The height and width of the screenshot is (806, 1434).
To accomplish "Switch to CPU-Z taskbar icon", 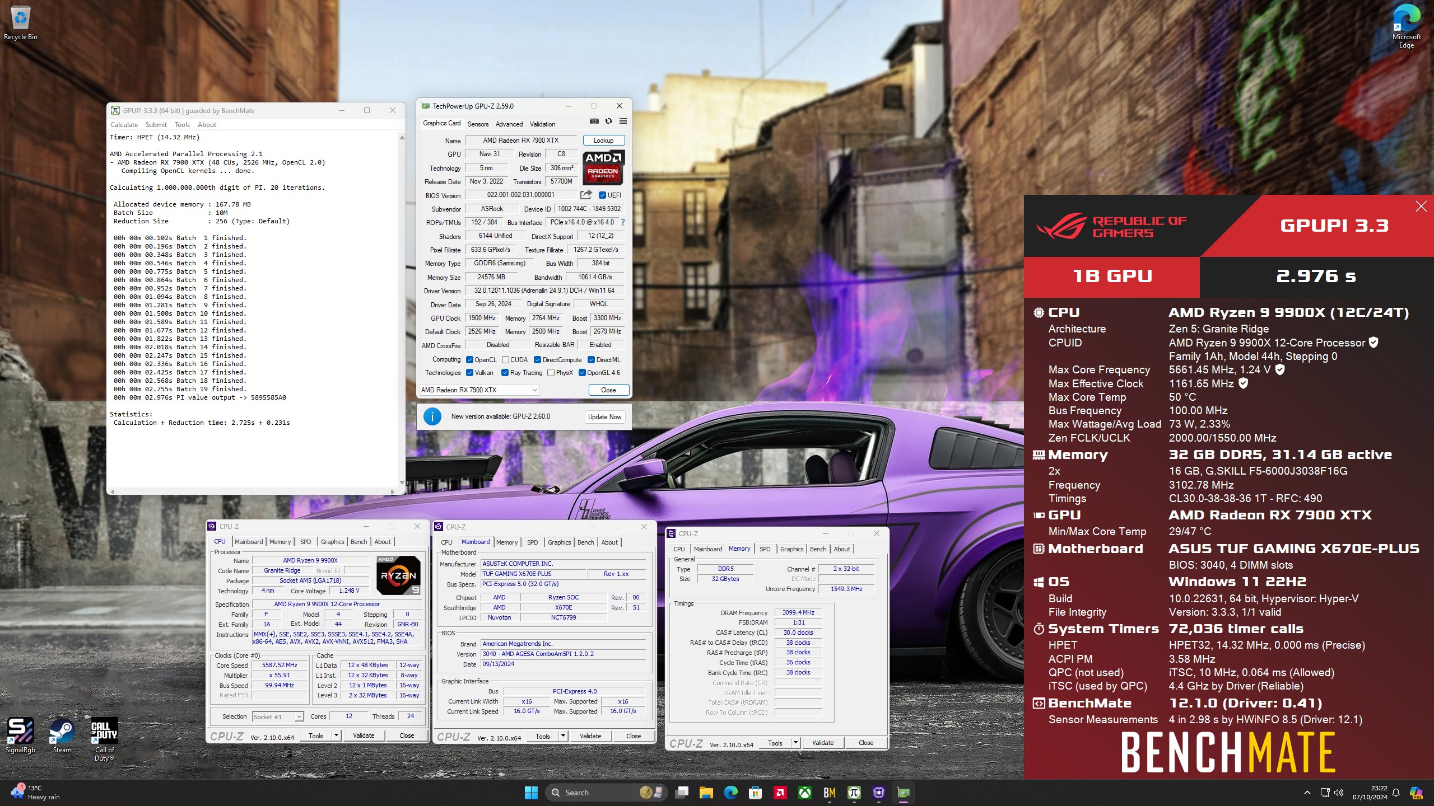I will click(878, 793).
